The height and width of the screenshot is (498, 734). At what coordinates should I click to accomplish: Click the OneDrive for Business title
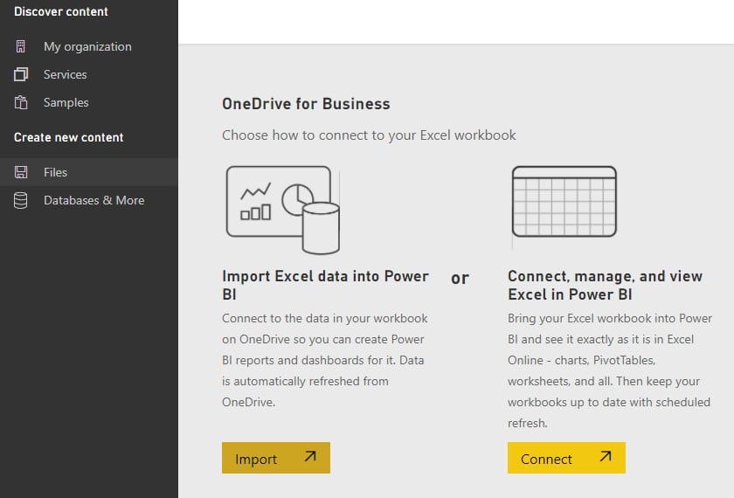306,104
